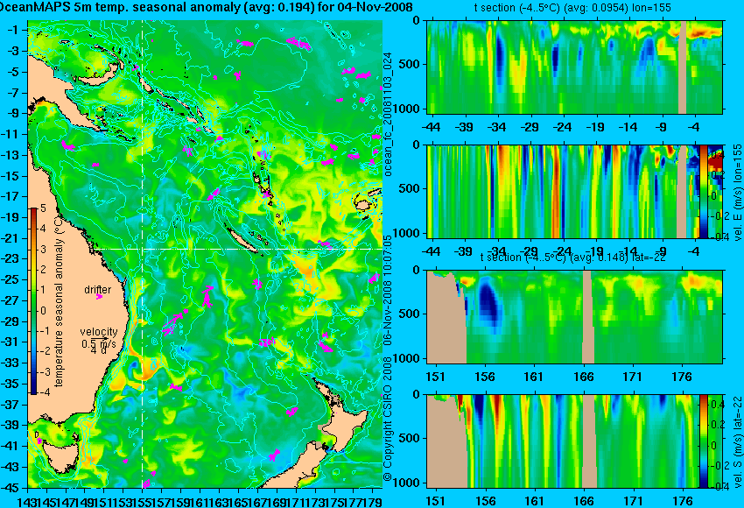This screenshot has width=744, height=508.
Task: Click the velocity color bar beside the vel. S panel
Action: click(x=704, y=441)
